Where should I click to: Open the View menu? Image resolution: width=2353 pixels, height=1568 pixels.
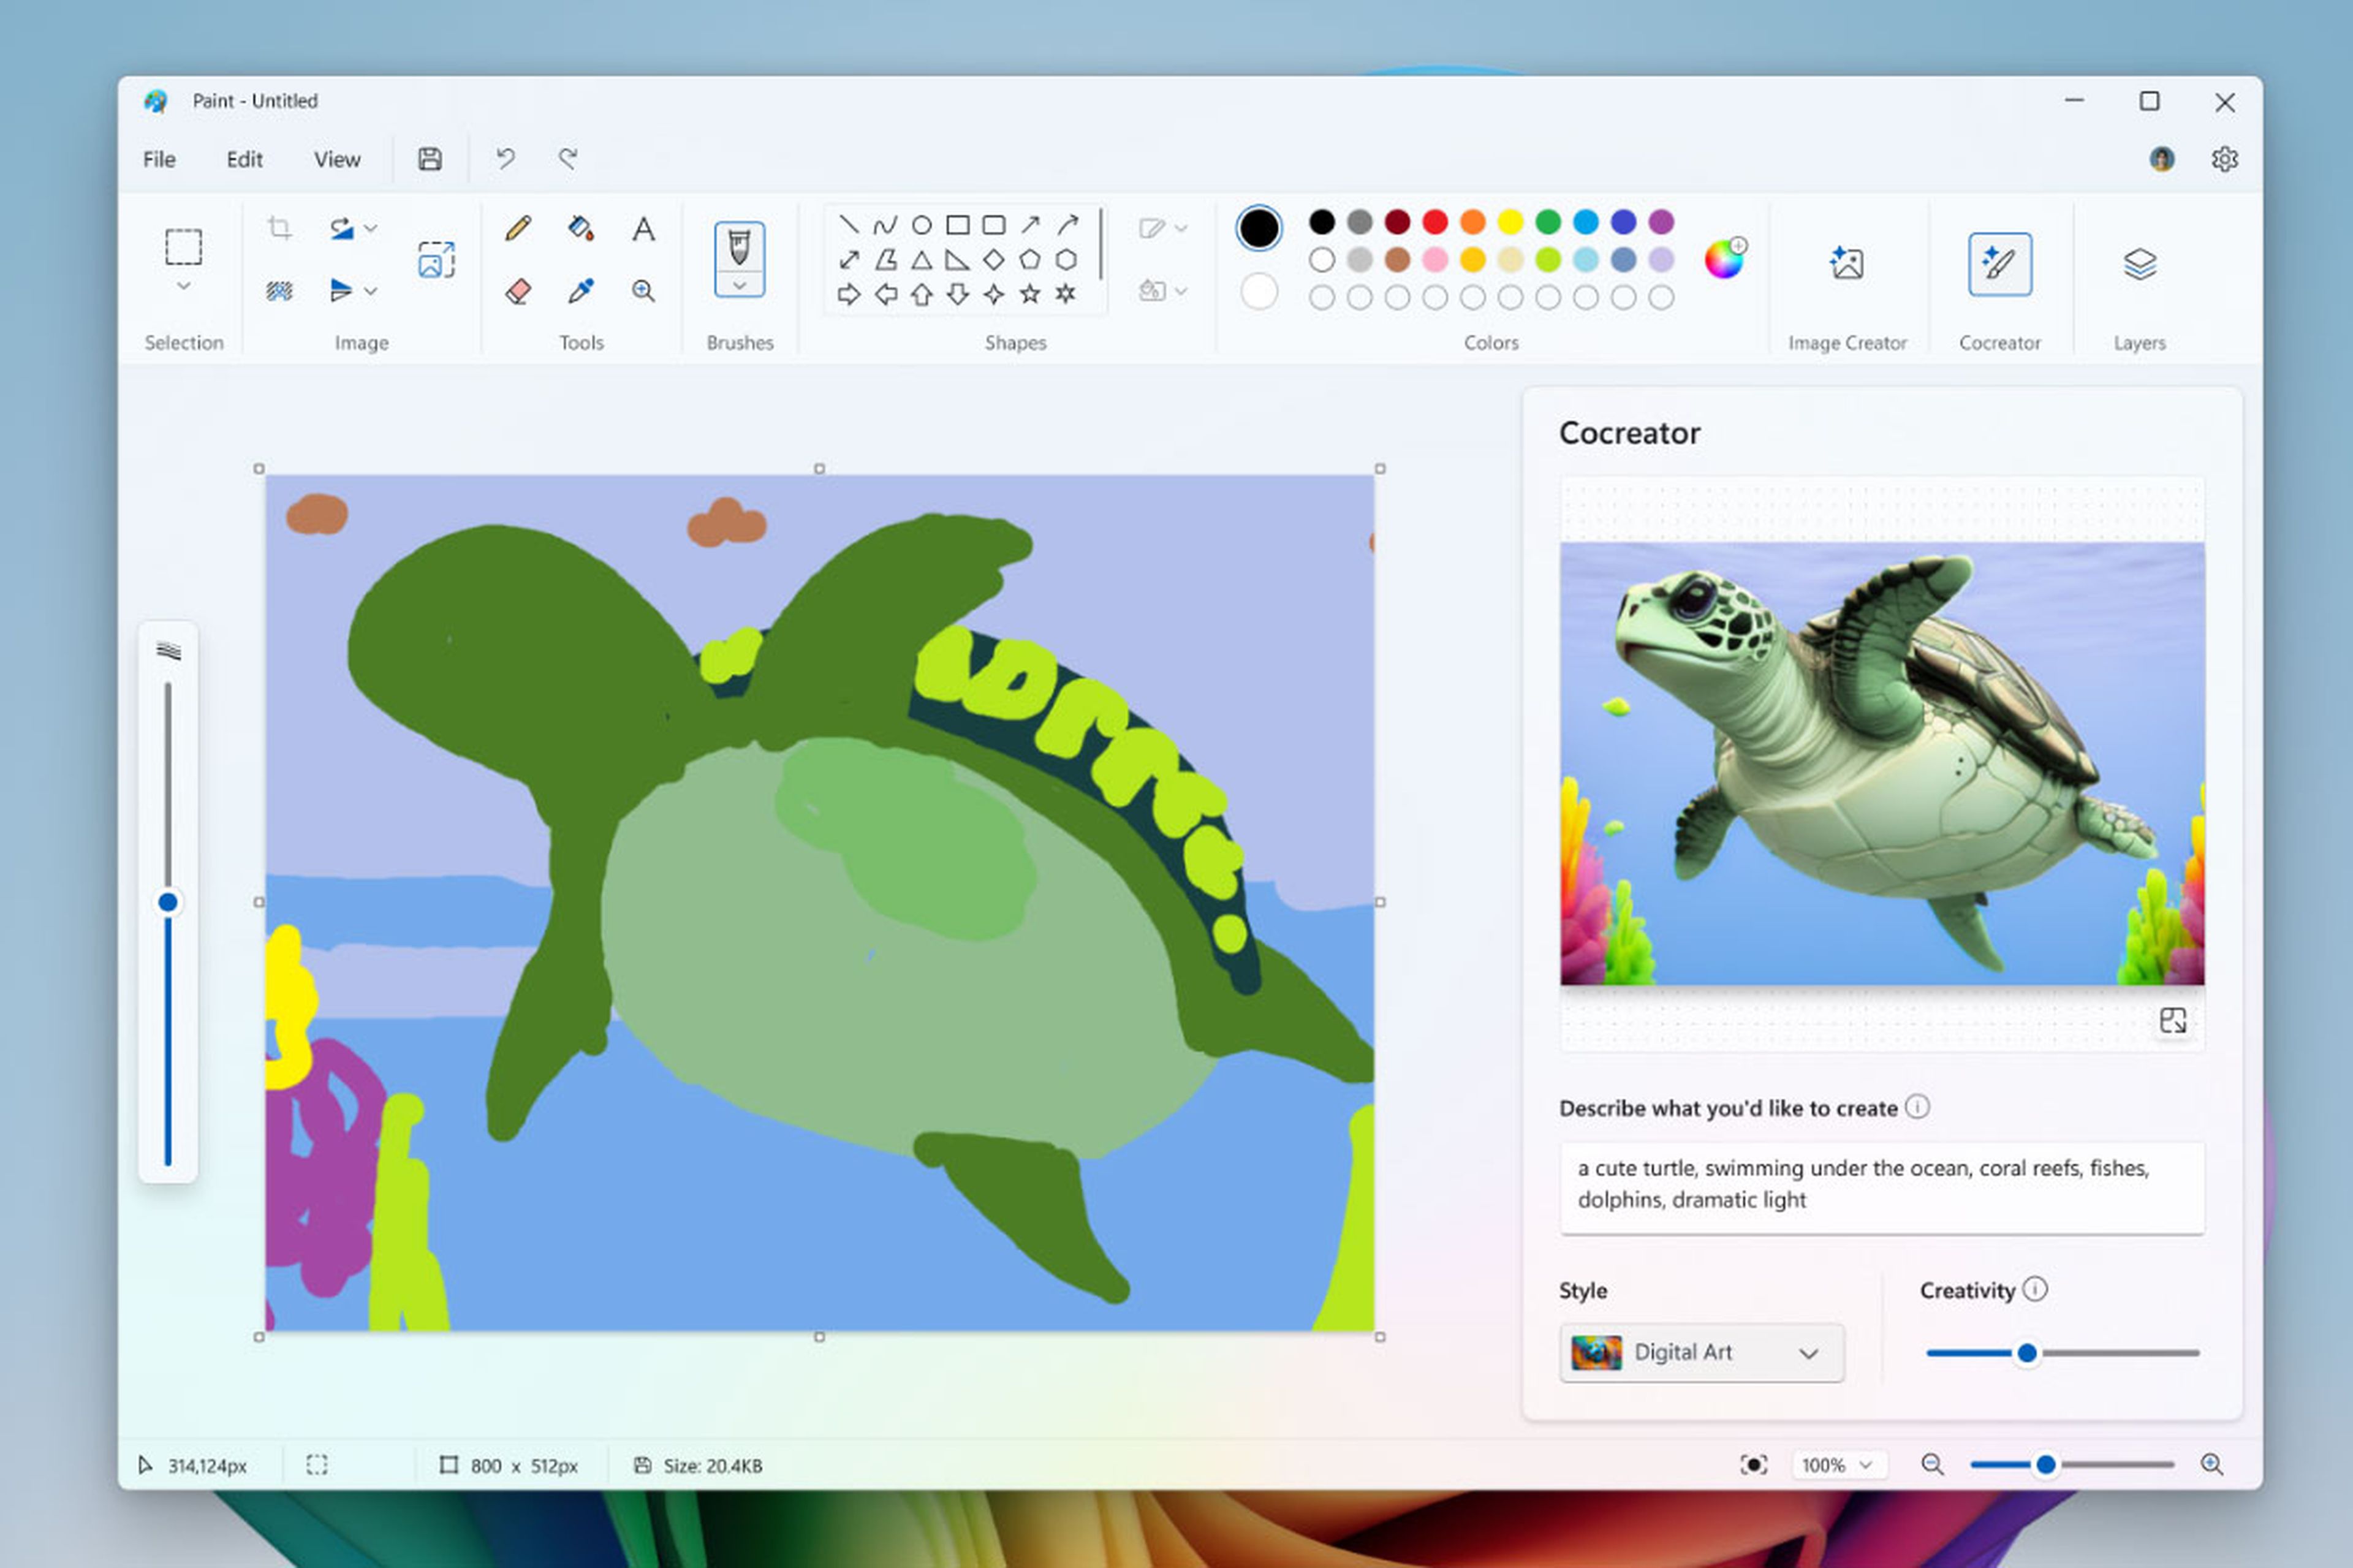(337, 159)
